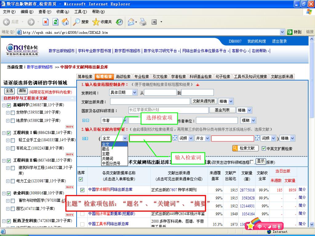Image resolution: width=315 pixels, height=236 pixels.
Task: Check the 生物学 checkbox
Action: point(13,112)
